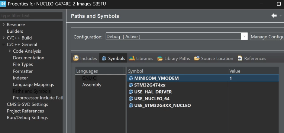
Task: Click the Manage Configurations button
Action: 267,37
